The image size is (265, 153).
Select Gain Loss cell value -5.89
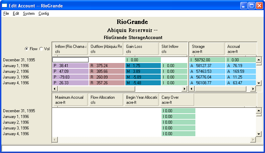[x=143, y=77]
